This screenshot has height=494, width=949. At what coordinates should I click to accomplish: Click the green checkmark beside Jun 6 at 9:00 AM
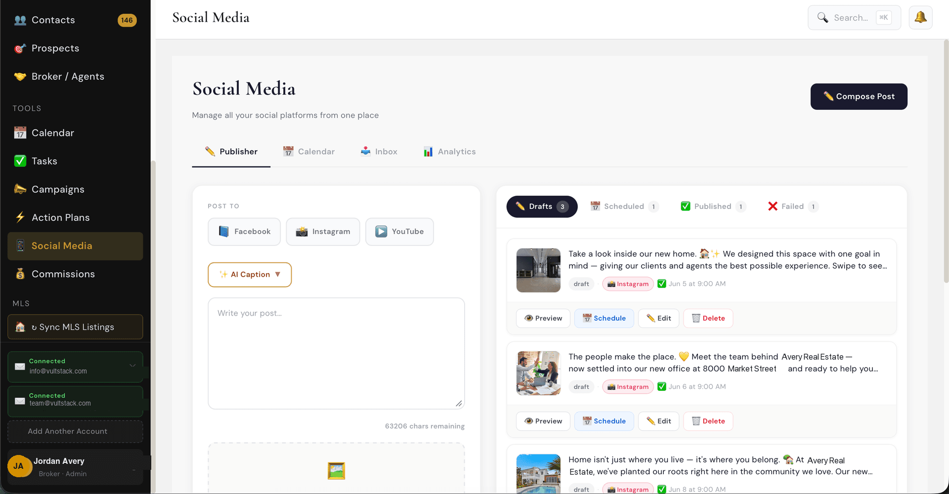662,386
